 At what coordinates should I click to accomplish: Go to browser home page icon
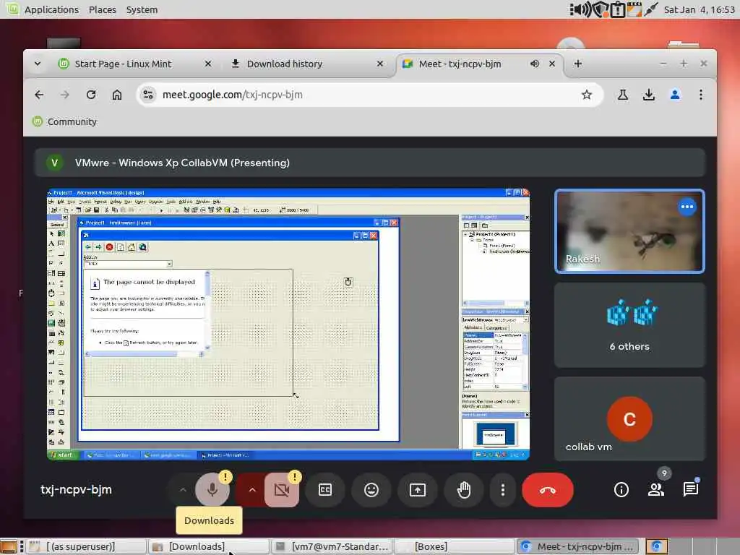pyautogui.click(x=116, y=95)
